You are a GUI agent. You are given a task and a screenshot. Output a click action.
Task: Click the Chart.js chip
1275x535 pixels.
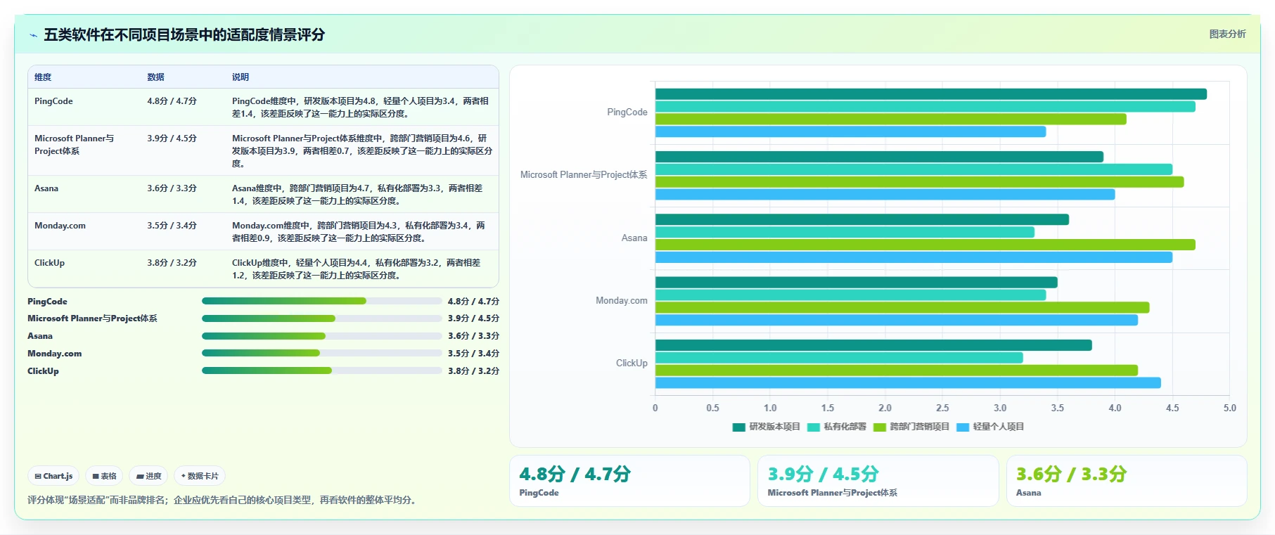pyautogui.click(x=53, y=476)
